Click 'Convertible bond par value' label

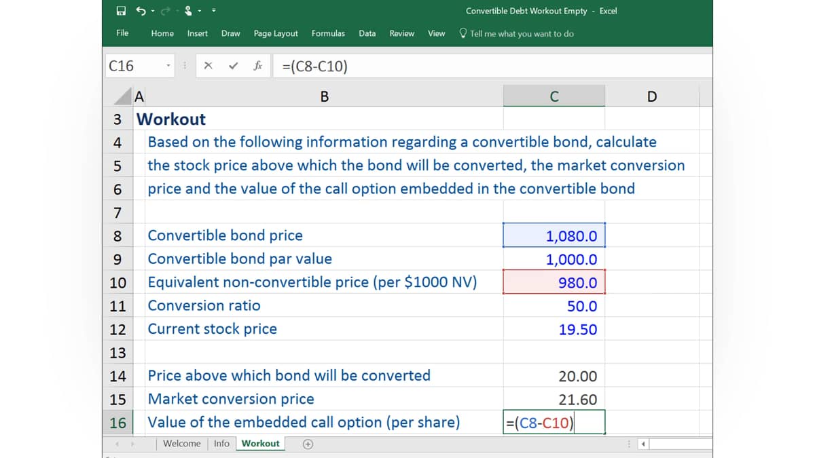240,259
